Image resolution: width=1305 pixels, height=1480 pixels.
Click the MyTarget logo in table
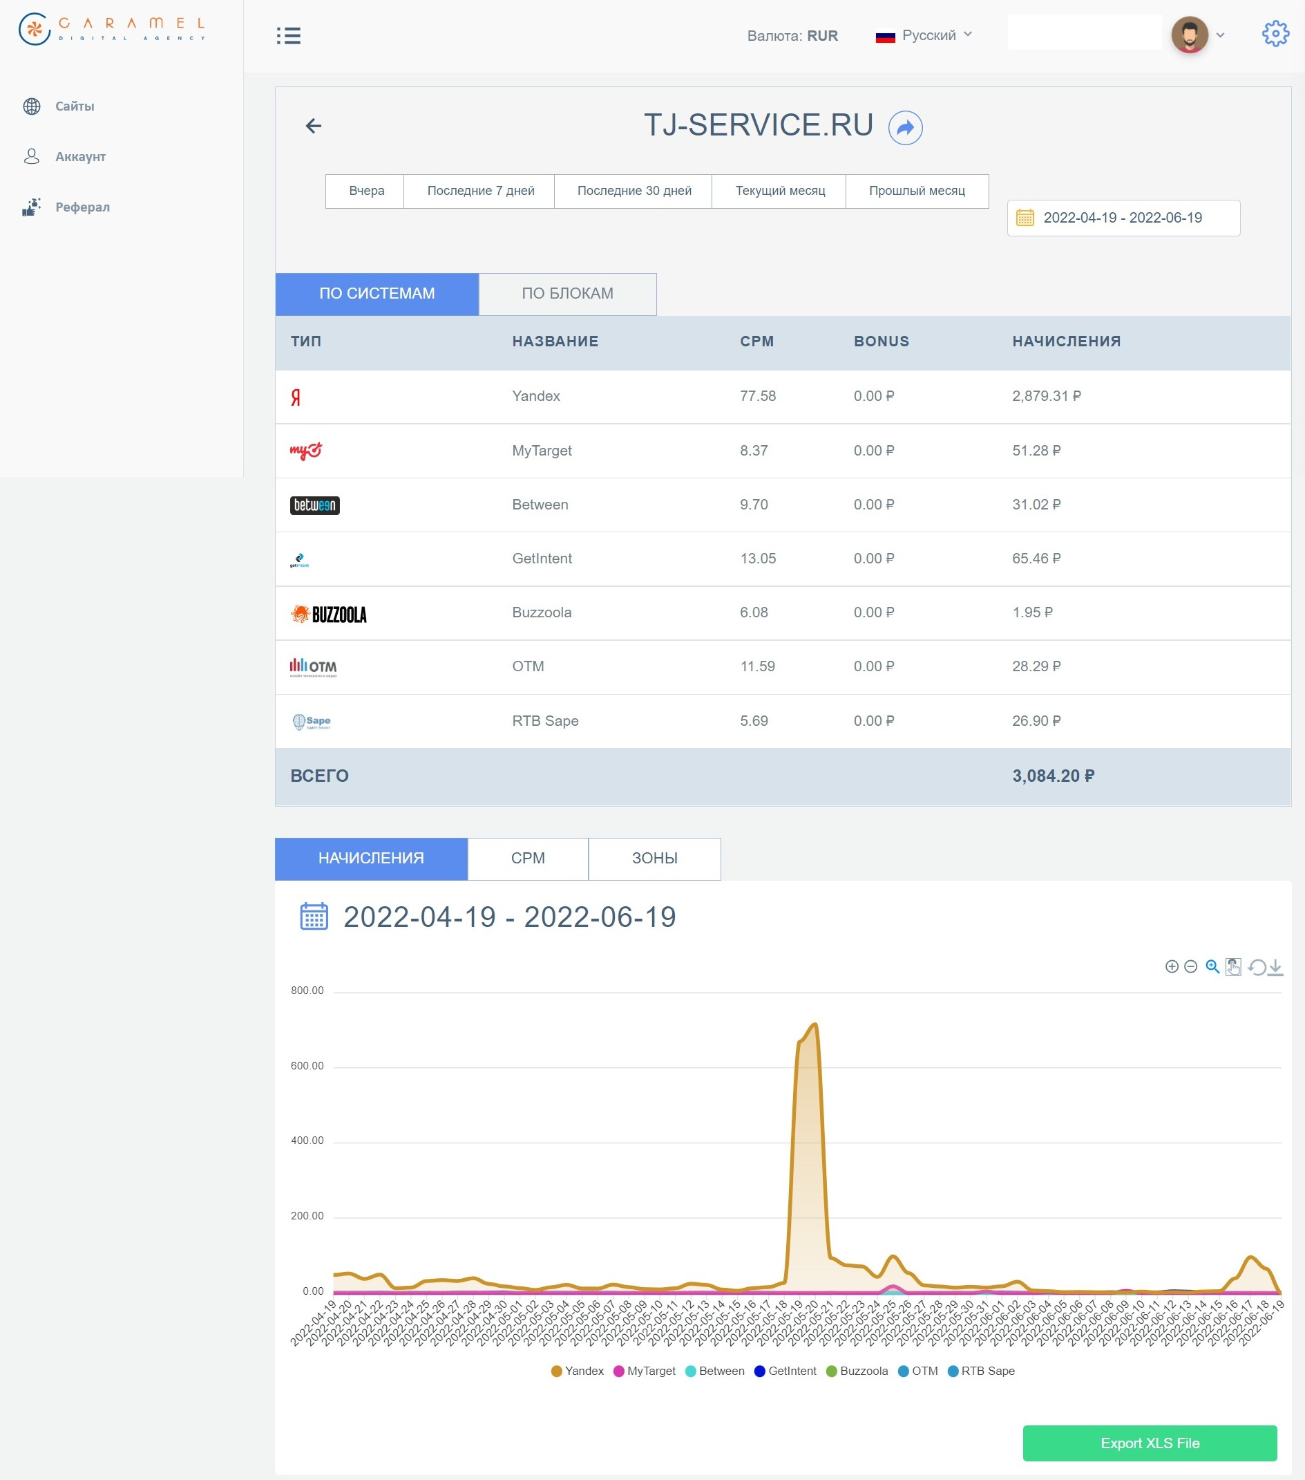tap(305, 451)
